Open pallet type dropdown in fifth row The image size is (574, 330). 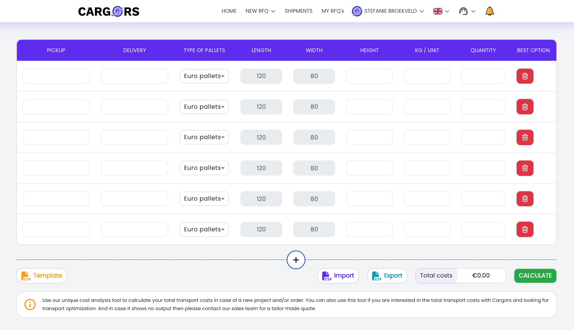[x=204, y=199]
